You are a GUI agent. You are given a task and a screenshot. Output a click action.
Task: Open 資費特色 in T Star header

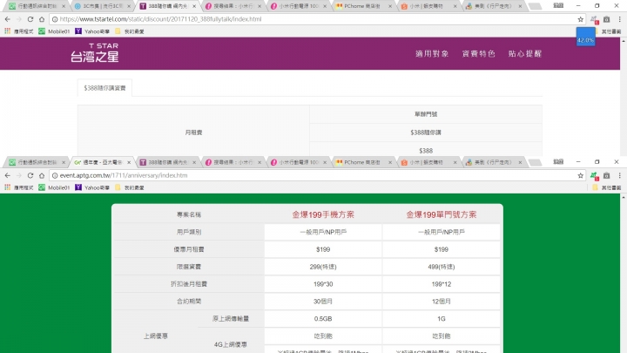pyautogui.click(x=478, y=54)
